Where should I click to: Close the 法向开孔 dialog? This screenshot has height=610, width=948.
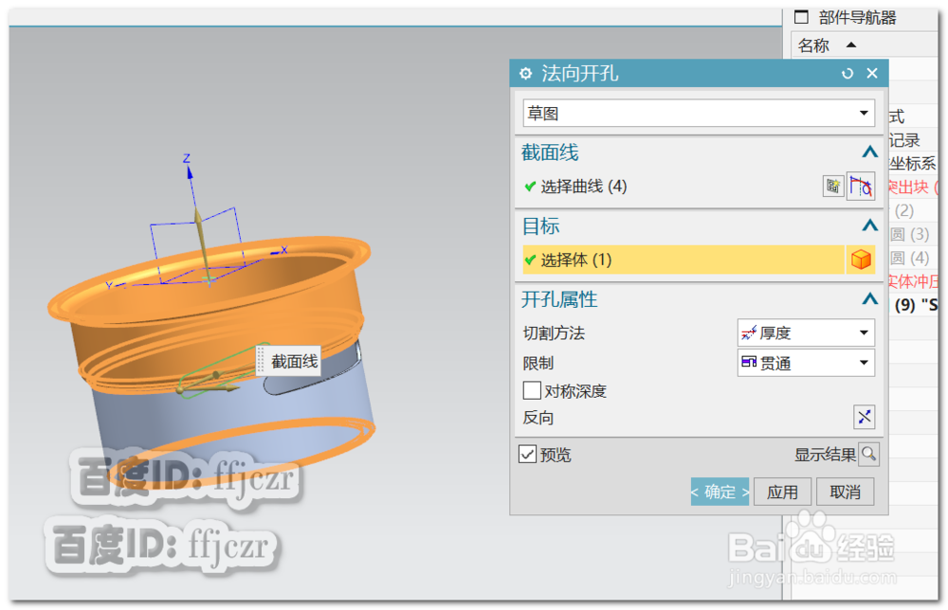click(872, 74)
